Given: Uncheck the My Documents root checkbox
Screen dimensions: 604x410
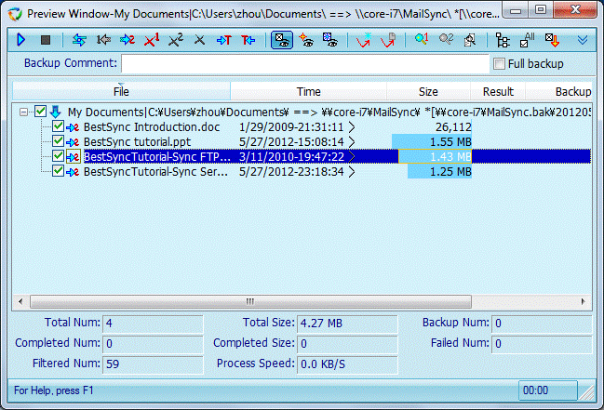Looking at the screenshot, I should pyautogui.click(x=40, y=112).
